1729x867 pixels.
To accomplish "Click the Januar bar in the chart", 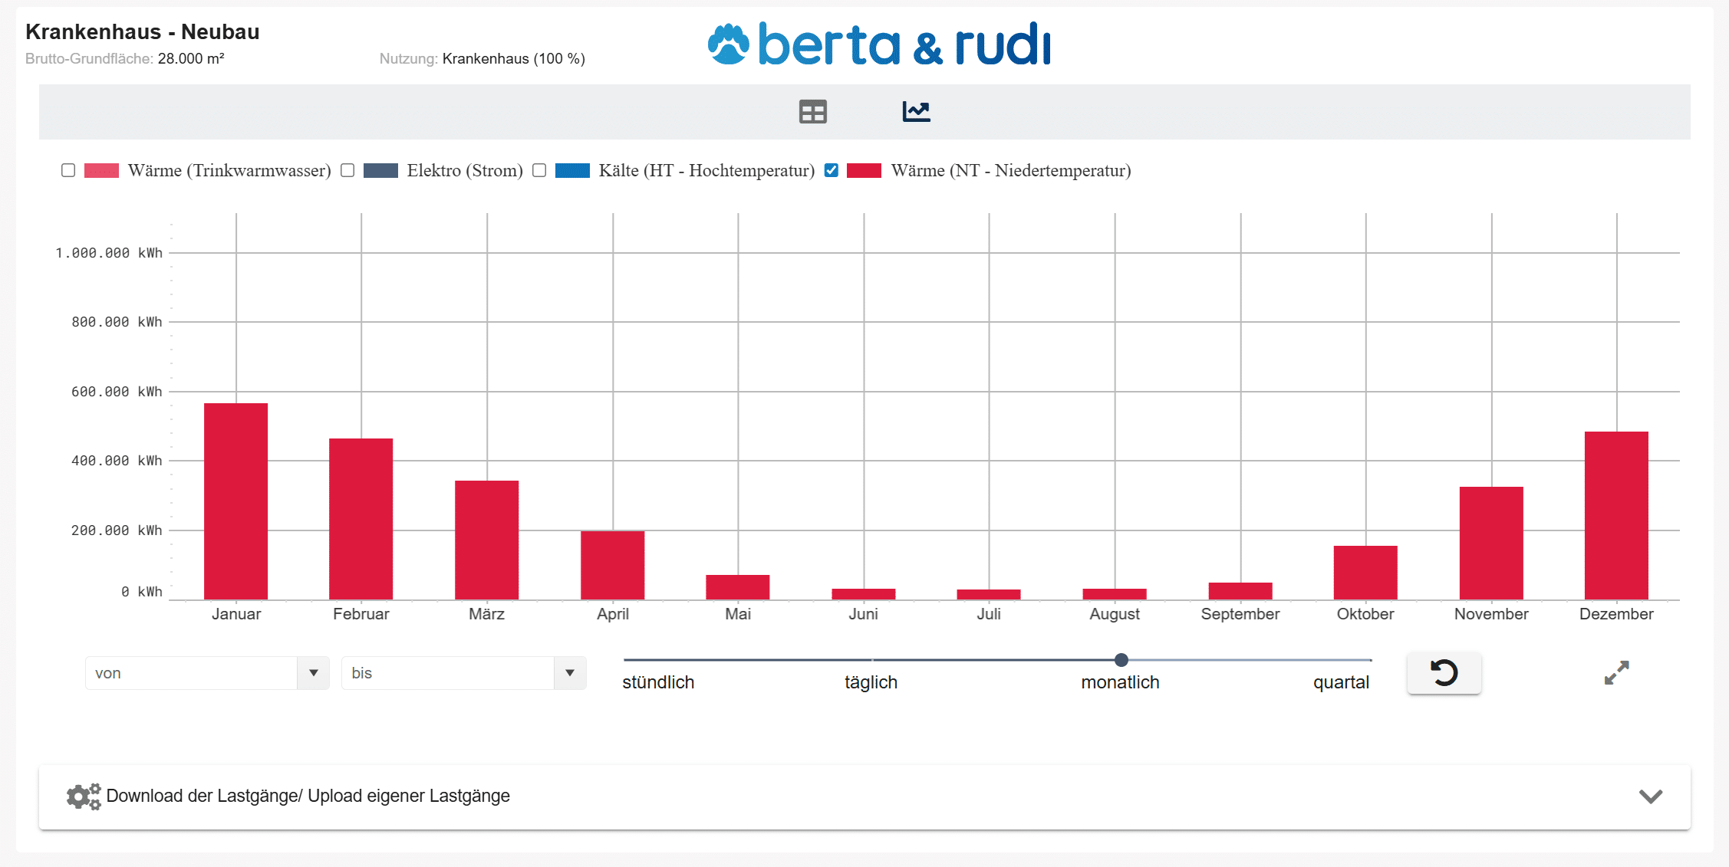I will (235, 501).
